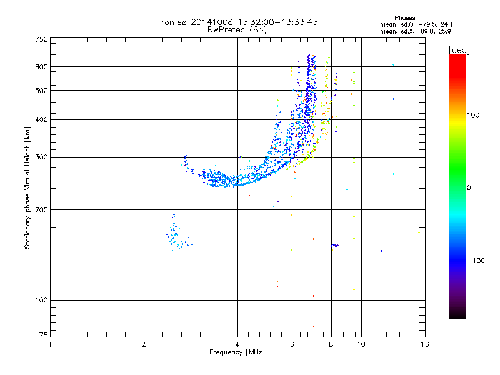Select the 'mean, sd,X: 89.8, 25.9' line
This screenshot has width=500, height=375.
click(415, 31)
